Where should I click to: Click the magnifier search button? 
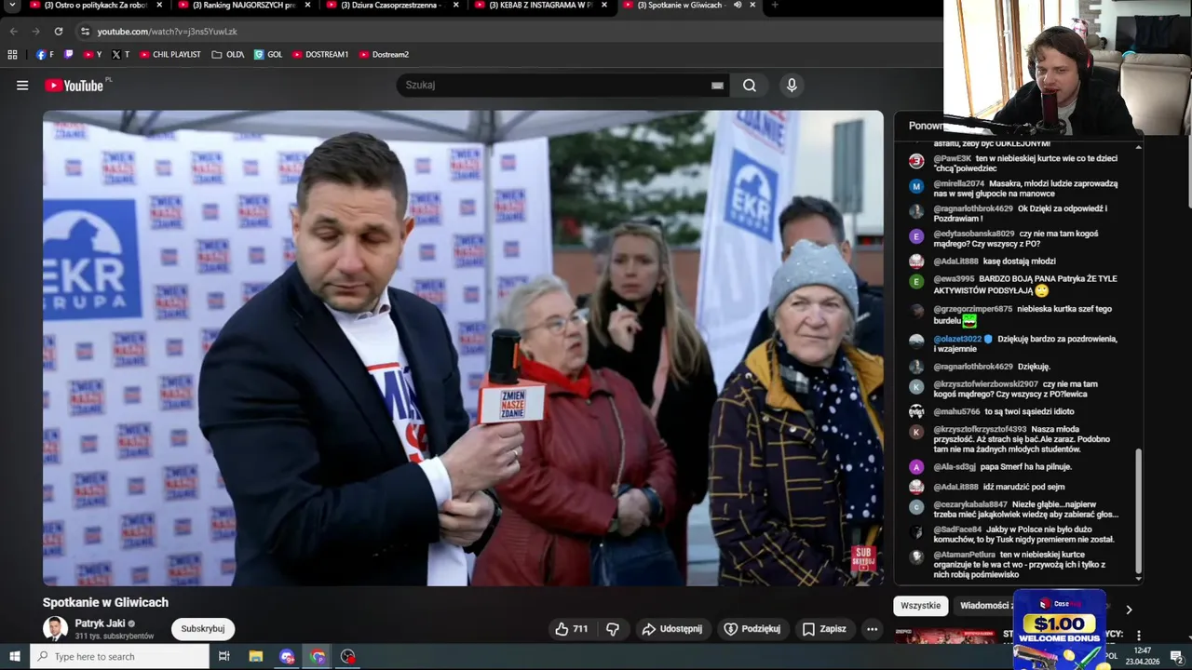tap(750, 86)
